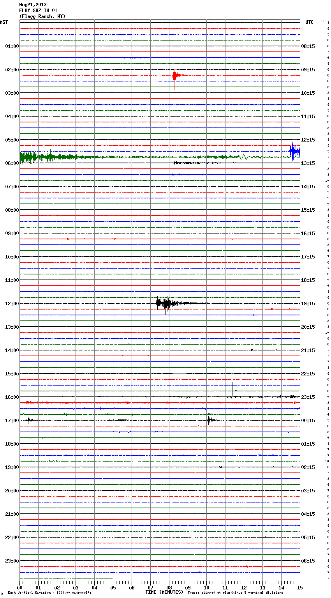This screenshot has height=598, width=331.
Task: Click the blue burst before 12:15 UTC
Action: 294,151
